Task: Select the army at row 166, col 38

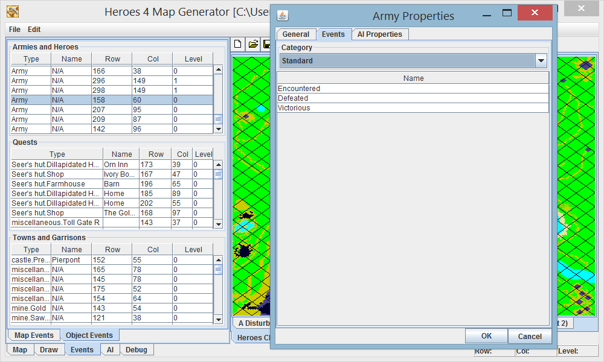Action: [x=112, y=71]
